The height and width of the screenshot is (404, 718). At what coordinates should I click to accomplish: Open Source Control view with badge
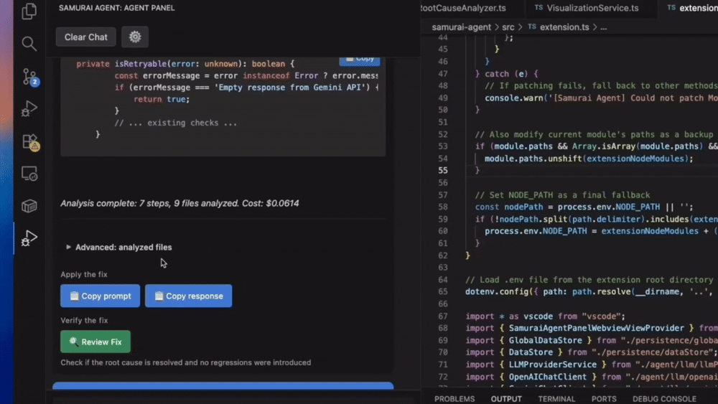click(29, 77)
